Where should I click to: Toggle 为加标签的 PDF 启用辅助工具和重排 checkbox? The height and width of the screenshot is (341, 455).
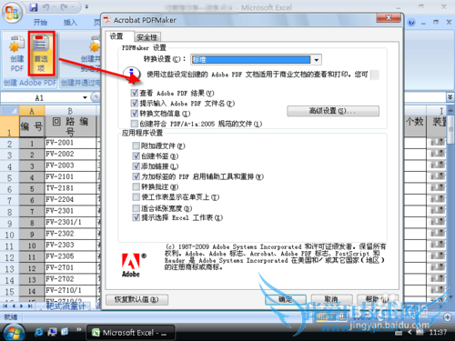136,176
